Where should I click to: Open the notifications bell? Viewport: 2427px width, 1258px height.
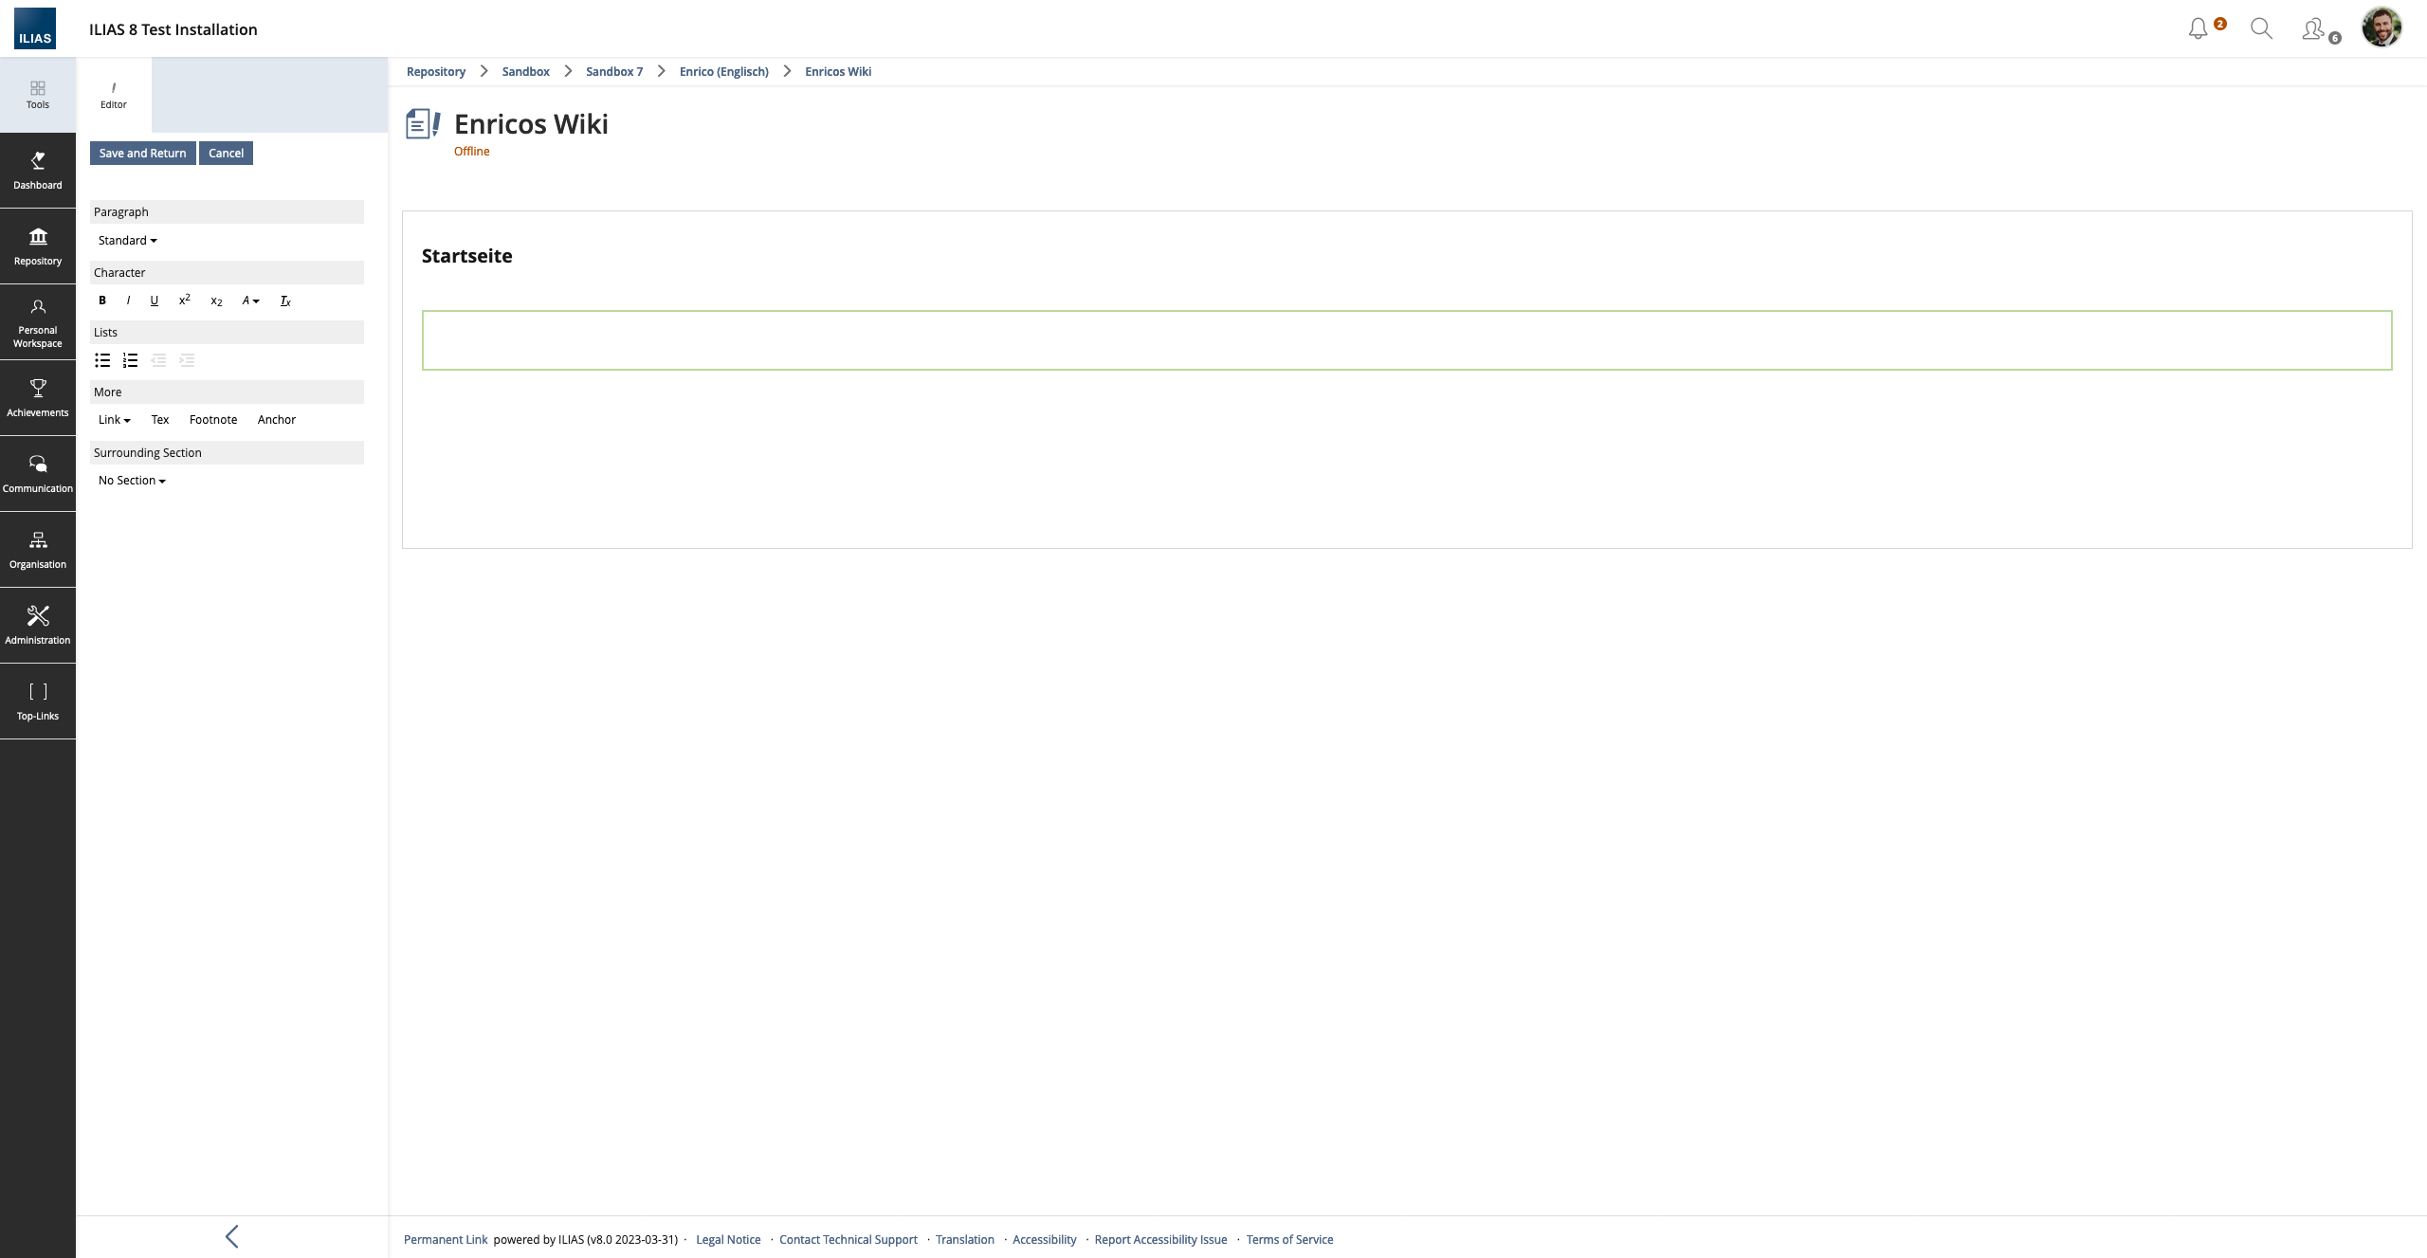point(2198,29)
